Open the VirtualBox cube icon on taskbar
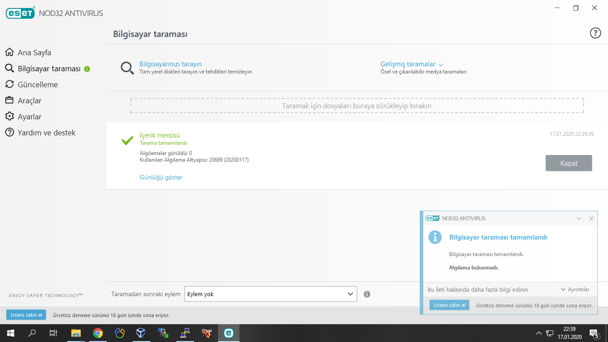The width and height of the screenshot is (608, 342). (141, 333)
